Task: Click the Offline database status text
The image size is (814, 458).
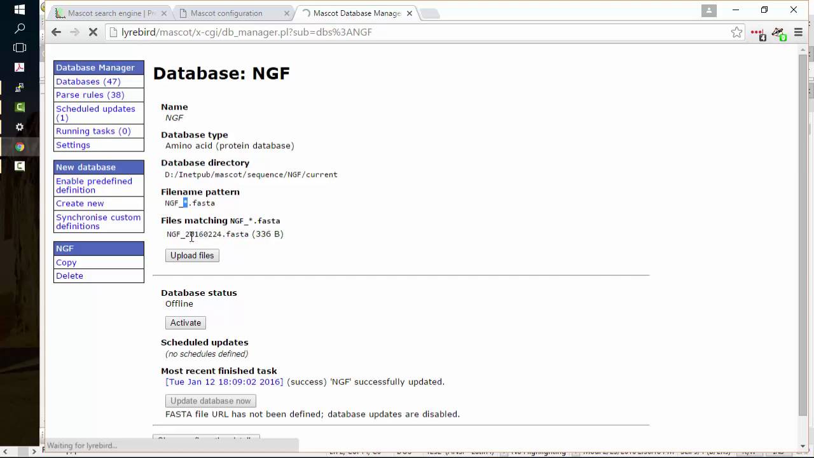Action: point(179,303)
